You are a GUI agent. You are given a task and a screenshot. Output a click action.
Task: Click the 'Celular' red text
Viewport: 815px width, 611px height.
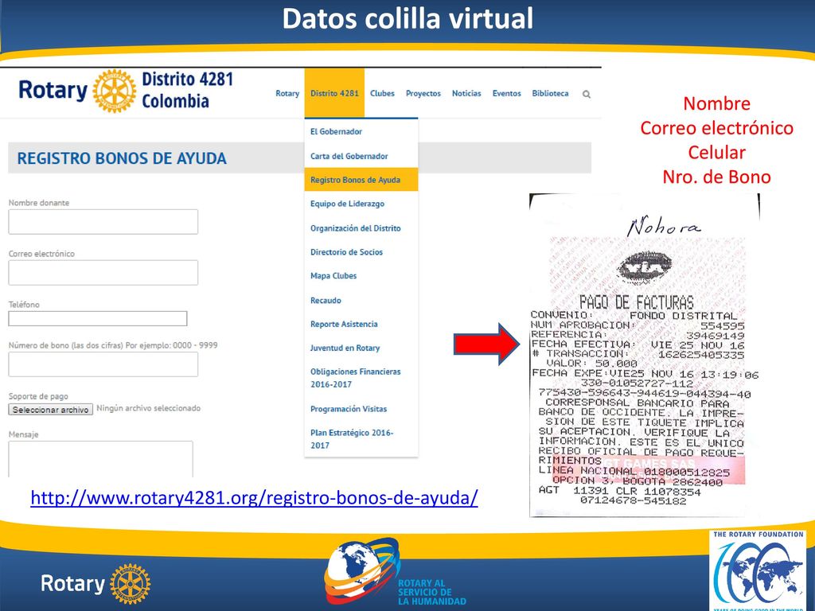(x=717, y=153)
